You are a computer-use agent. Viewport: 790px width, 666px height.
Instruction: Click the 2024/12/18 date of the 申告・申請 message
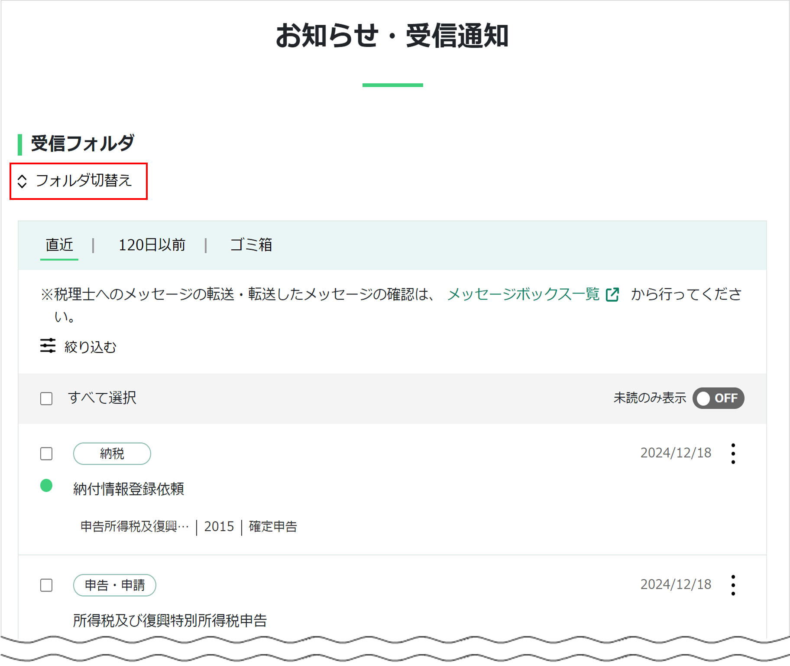pyautogui.click(x=676, y=584)
